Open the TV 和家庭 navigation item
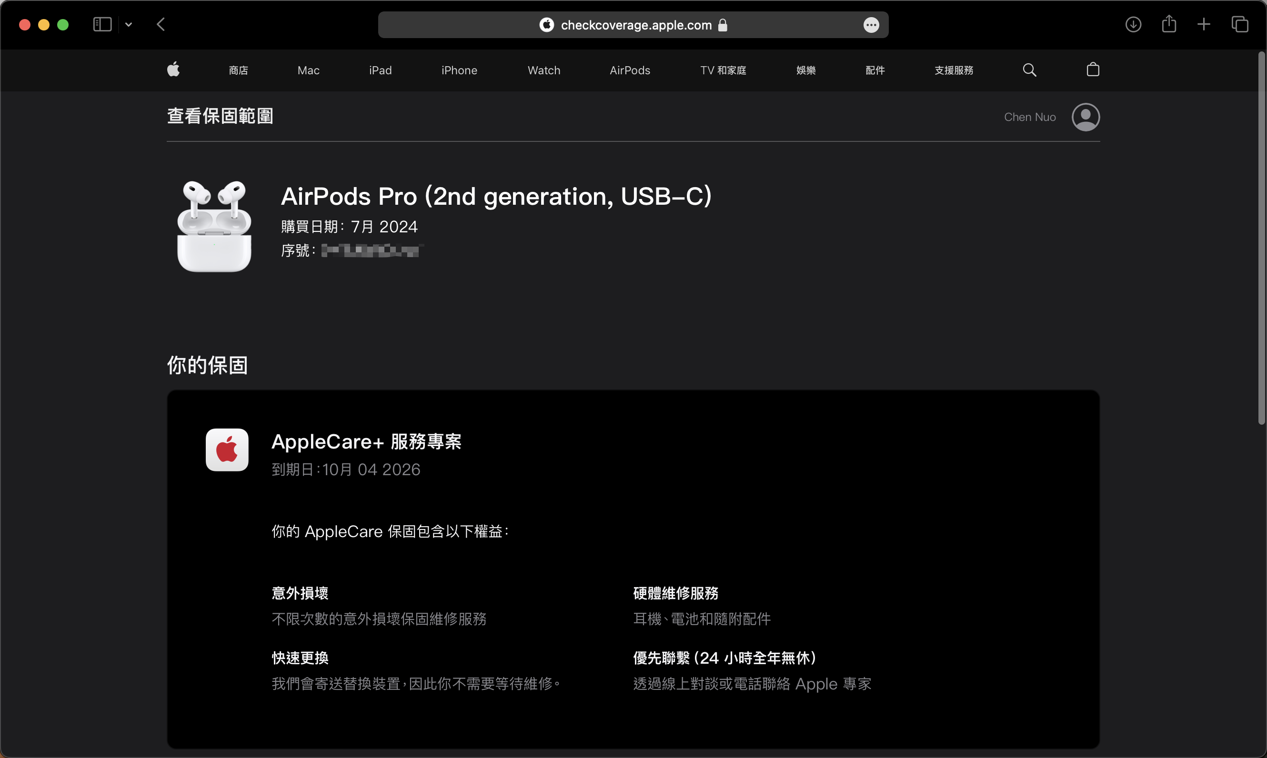Viewport: 1267px width, 758px height. click(724, 70)
